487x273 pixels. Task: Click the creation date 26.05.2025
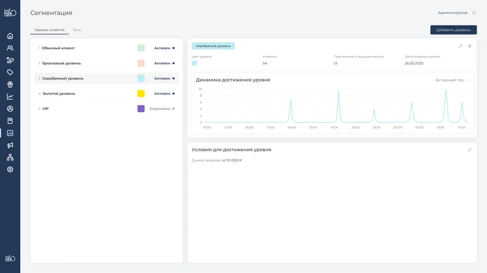[x=414, y=63]
